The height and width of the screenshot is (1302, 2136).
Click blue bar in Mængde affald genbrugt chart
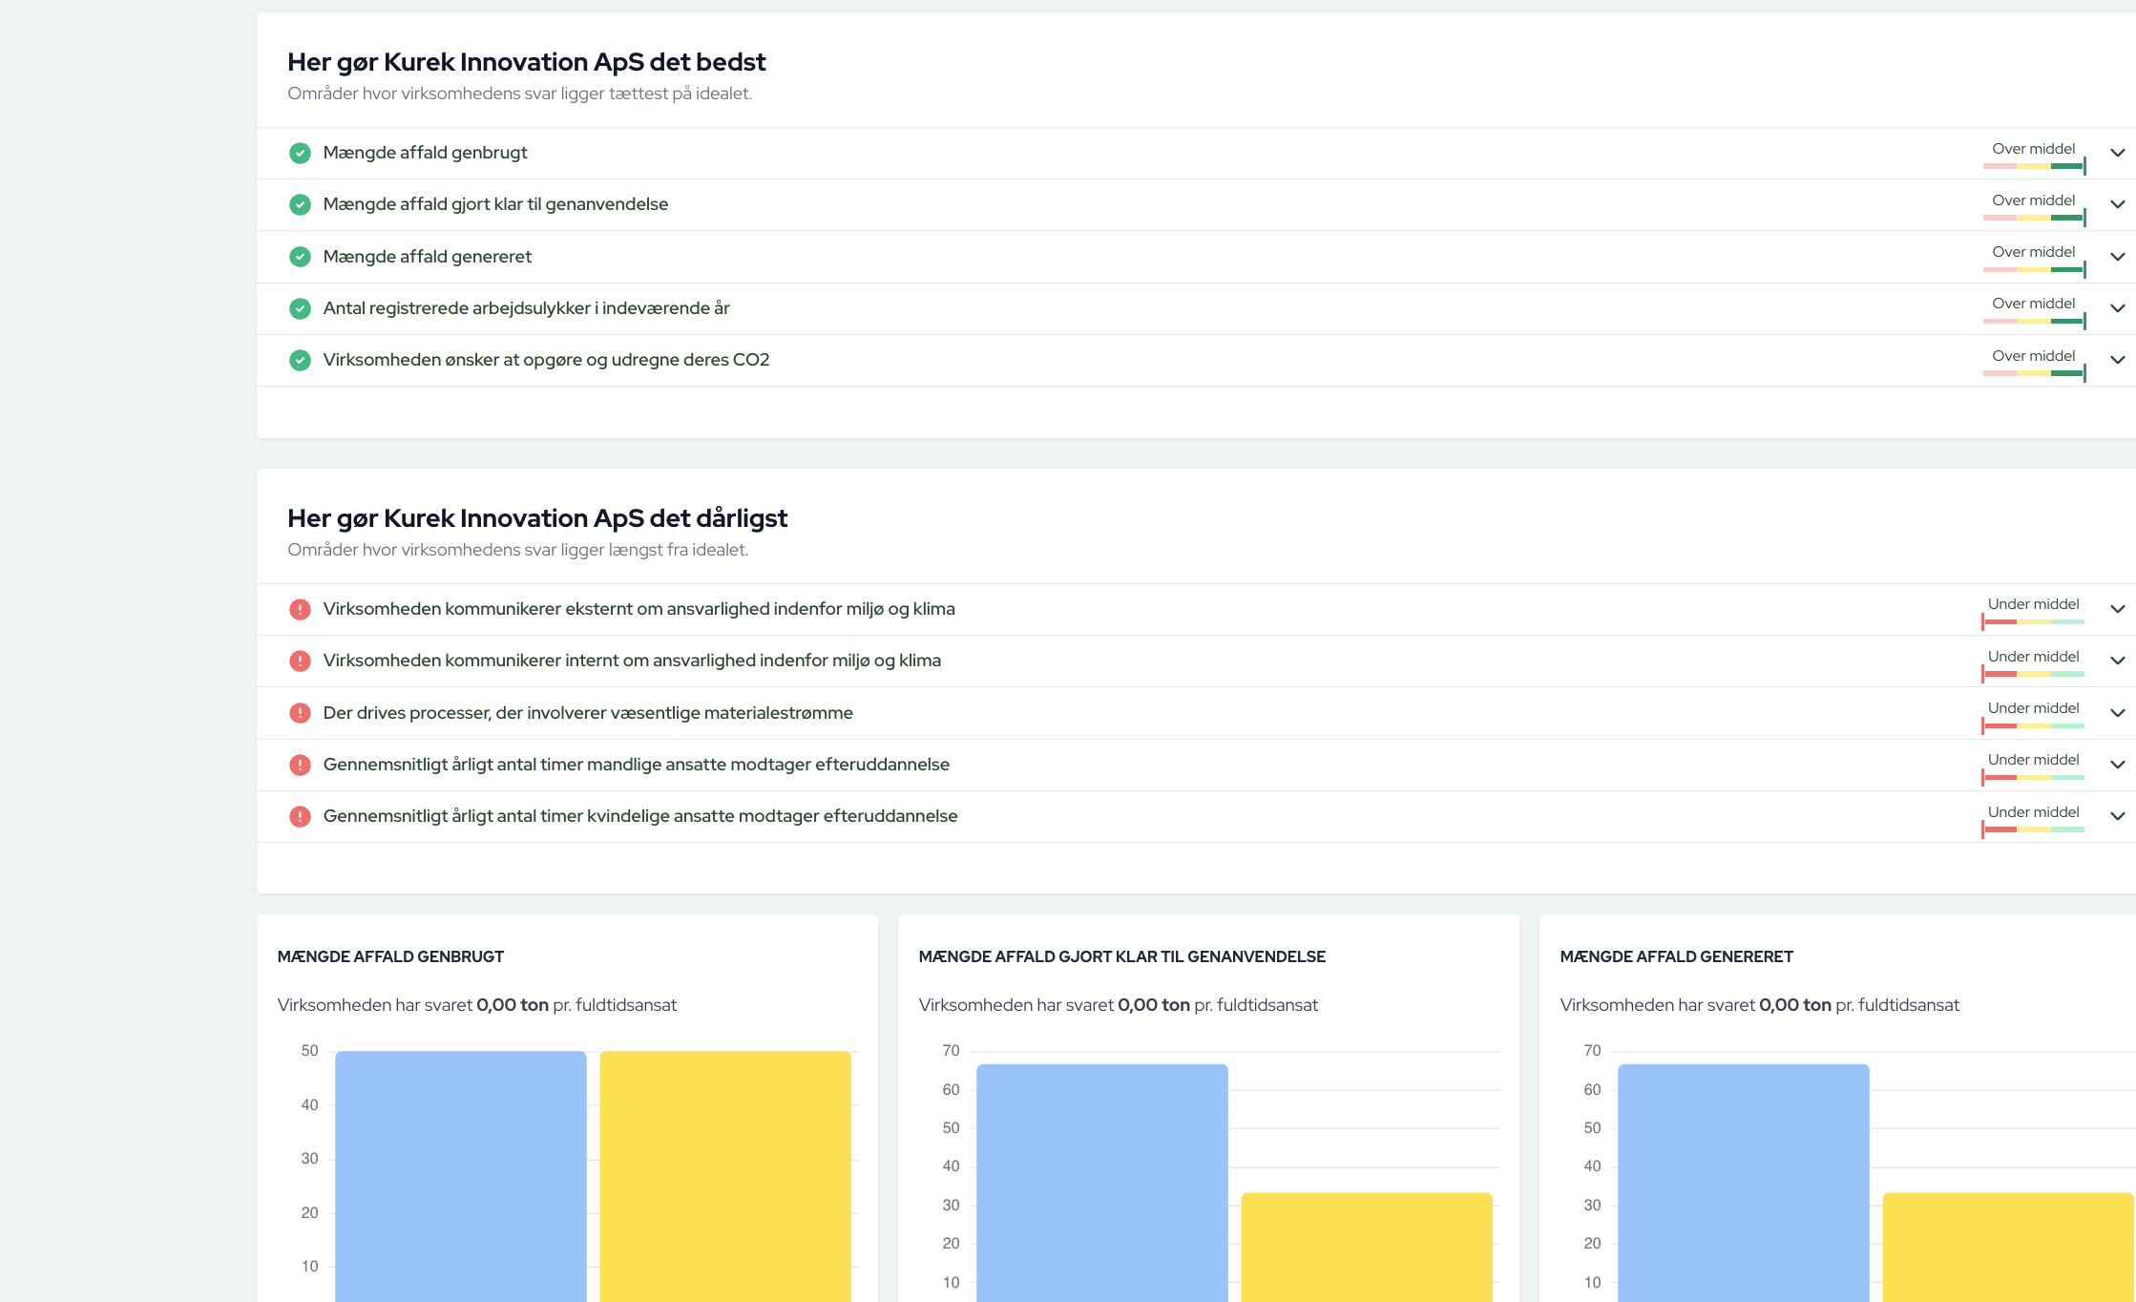(x=460, y=1174)
